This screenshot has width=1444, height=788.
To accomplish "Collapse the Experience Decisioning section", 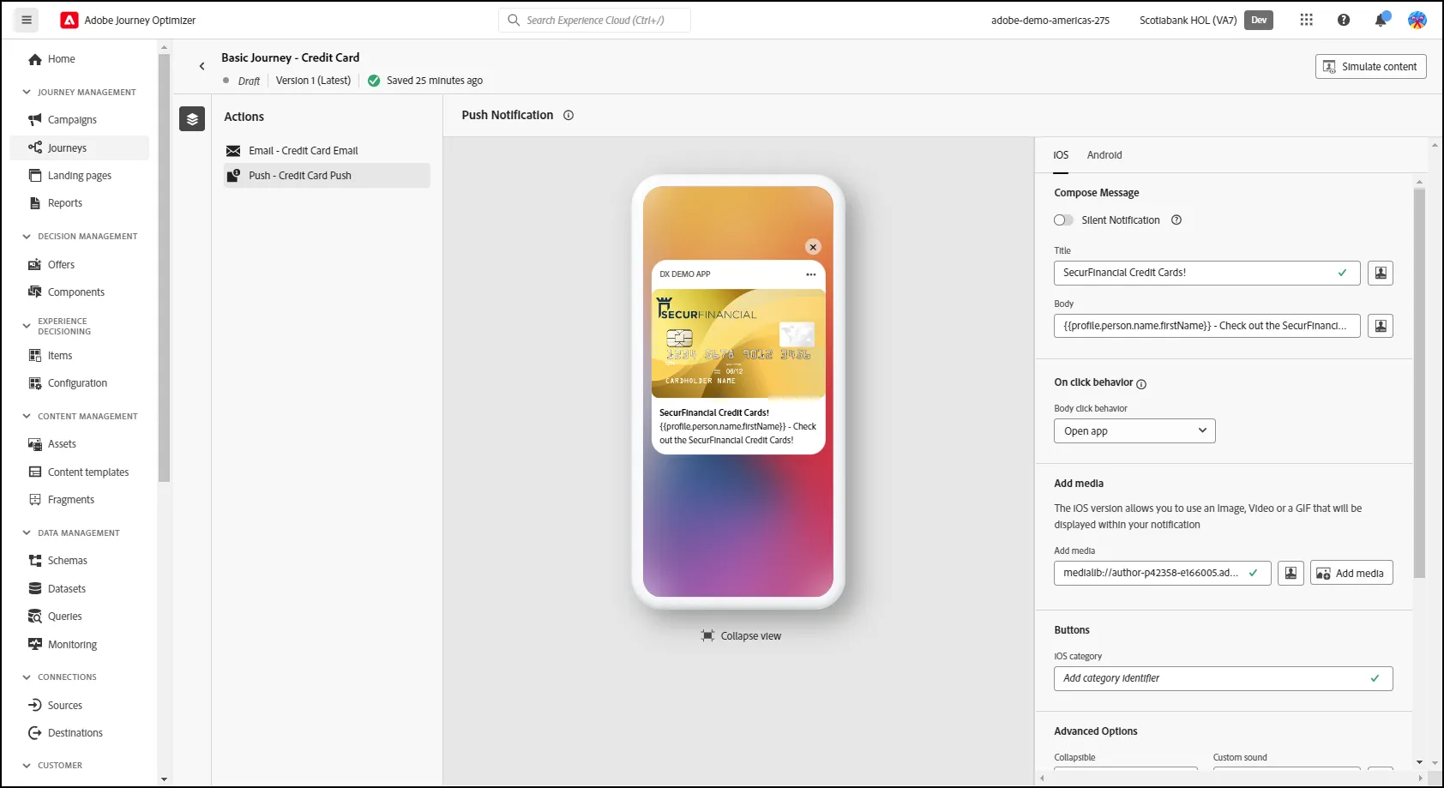I will (x=27, y=326).
